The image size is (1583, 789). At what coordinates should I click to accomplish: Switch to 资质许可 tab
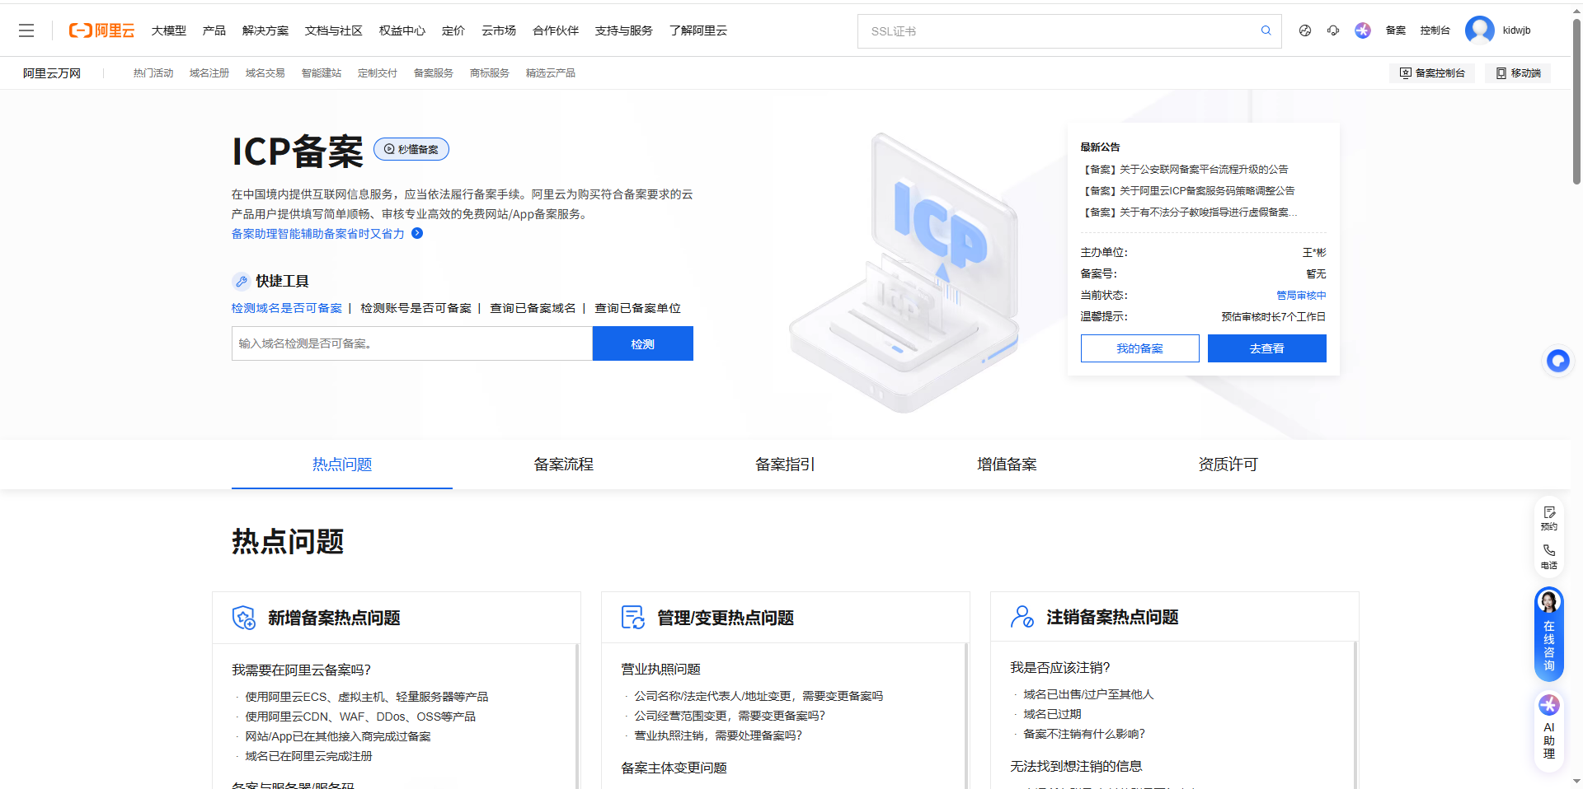1228,465
